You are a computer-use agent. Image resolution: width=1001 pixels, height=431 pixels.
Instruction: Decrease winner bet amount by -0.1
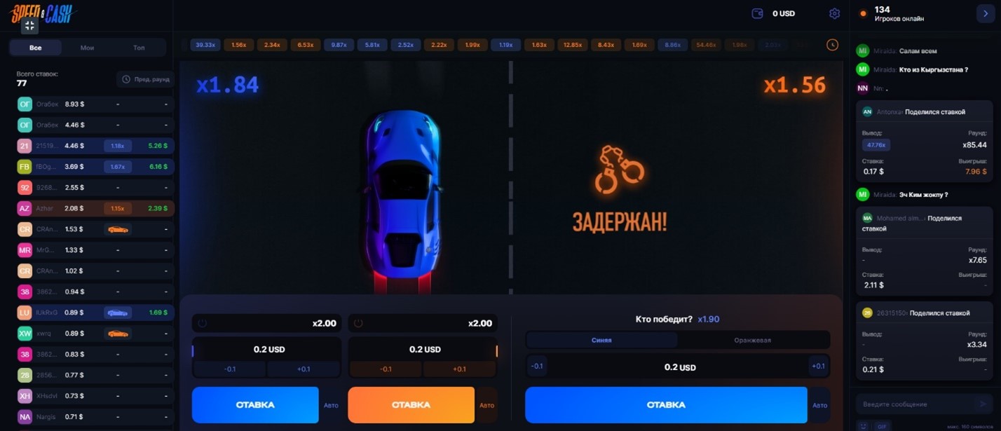(x=537, y=366)
